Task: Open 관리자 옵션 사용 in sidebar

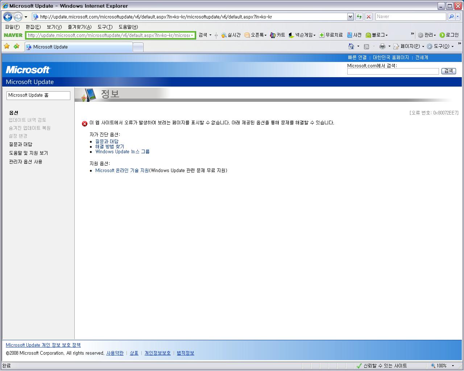Action: tap(26, 162)
